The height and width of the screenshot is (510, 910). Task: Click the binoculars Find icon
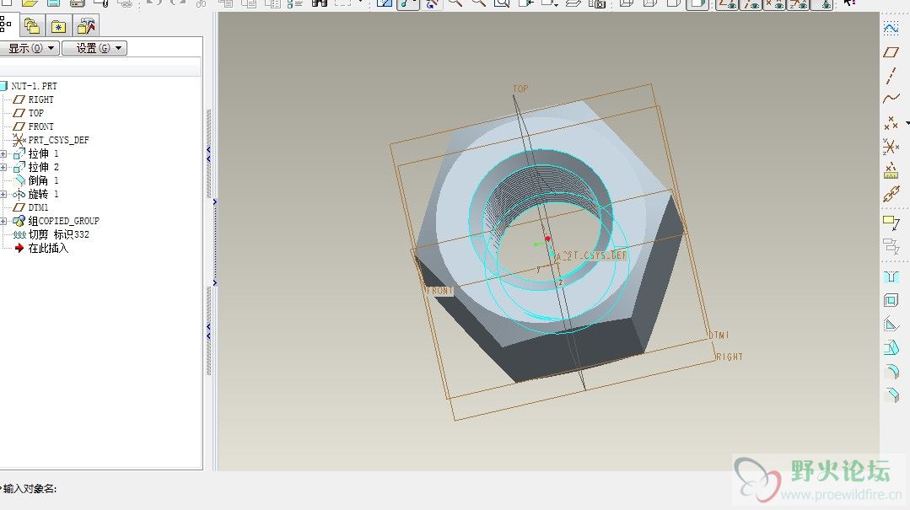(x=319, y=3)
